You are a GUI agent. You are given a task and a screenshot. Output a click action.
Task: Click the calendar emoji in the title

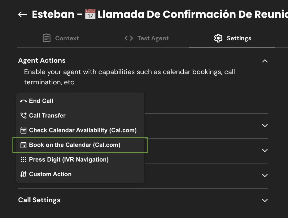coord(90,14)
